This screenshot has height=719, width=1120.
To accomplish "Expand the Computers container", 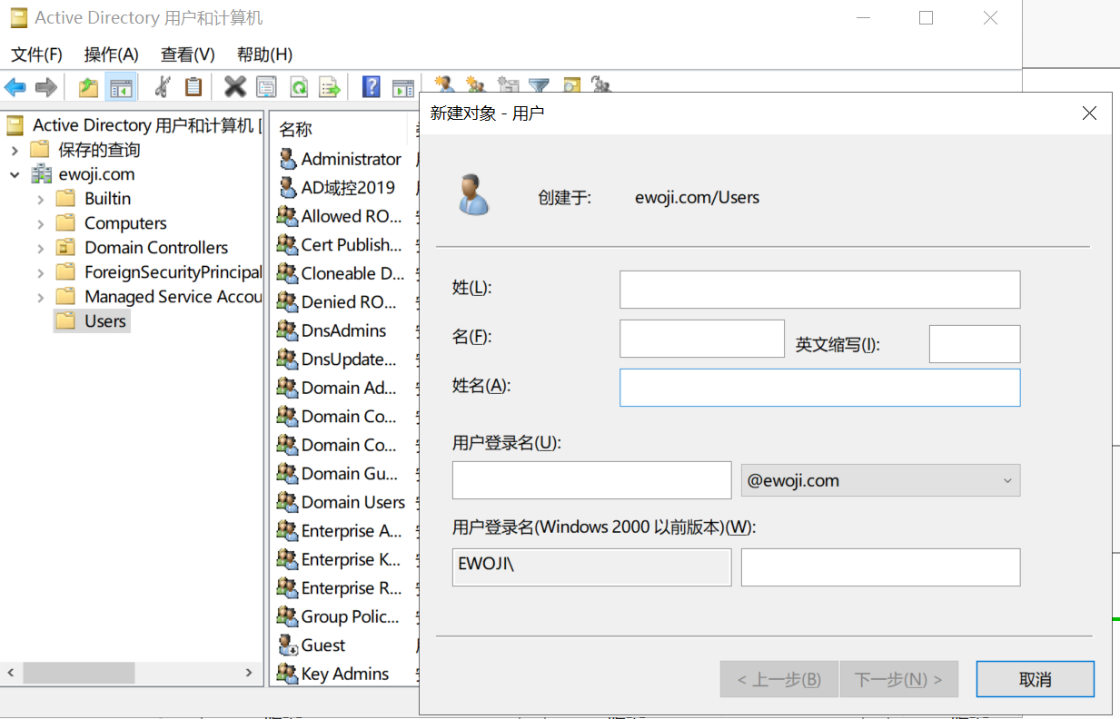I will point(41,223).
